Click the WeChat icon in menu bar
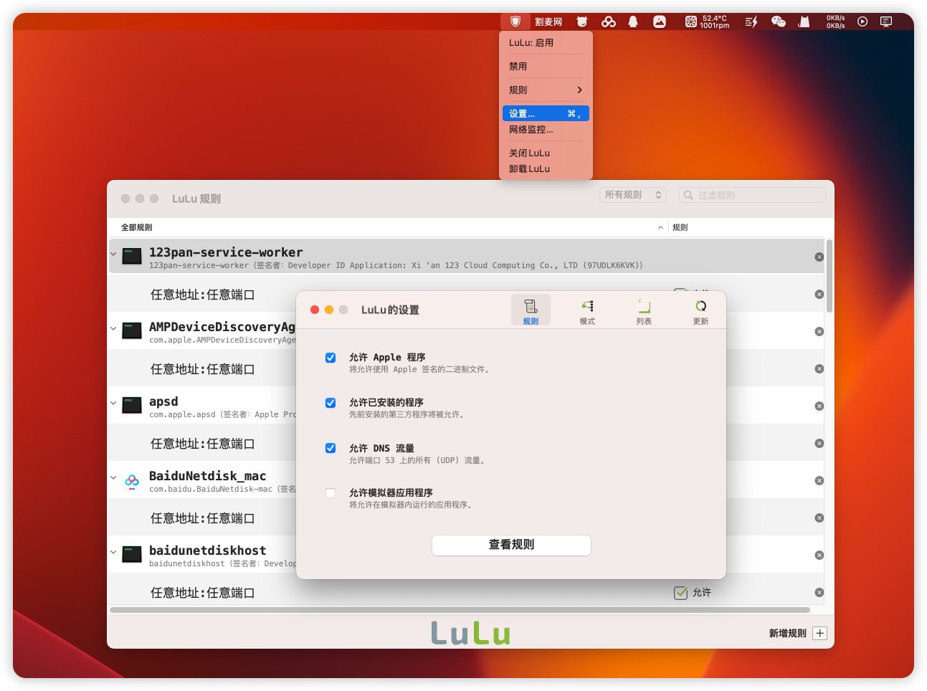 pyautogui.click(x=778, y=22)
